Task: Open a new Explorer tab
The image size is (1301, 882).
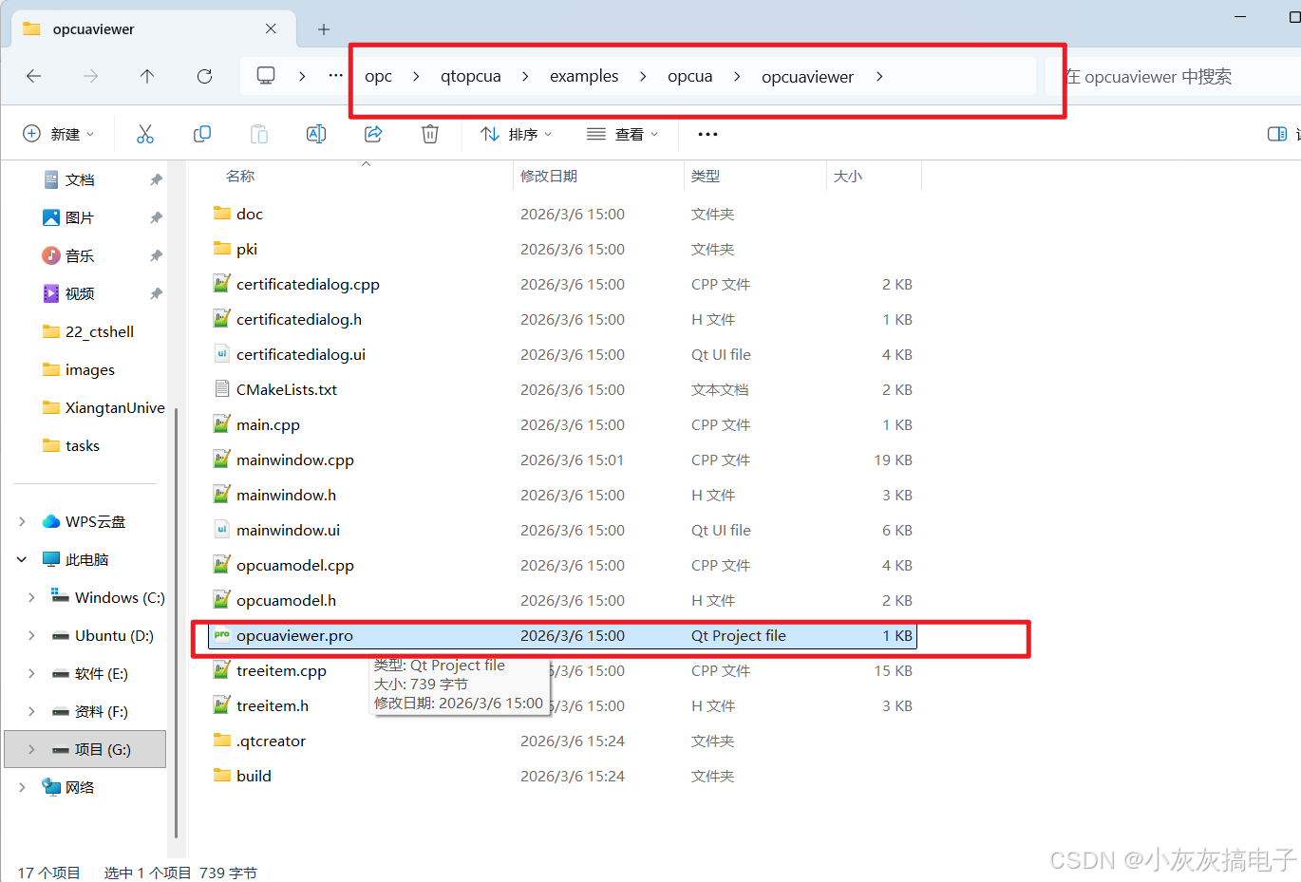Action: pos(324,29)
